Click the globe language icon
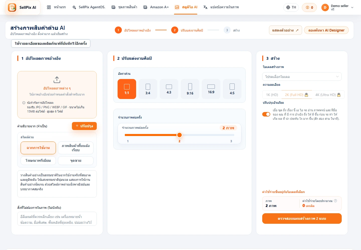The height and width of the screenshot is (250, 361). (288, 7)
